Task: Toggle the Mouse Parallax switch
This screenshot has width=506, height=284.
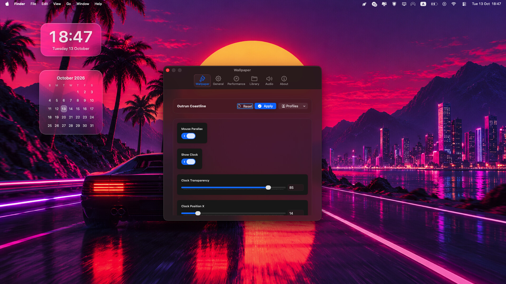Action: (188, 136)
